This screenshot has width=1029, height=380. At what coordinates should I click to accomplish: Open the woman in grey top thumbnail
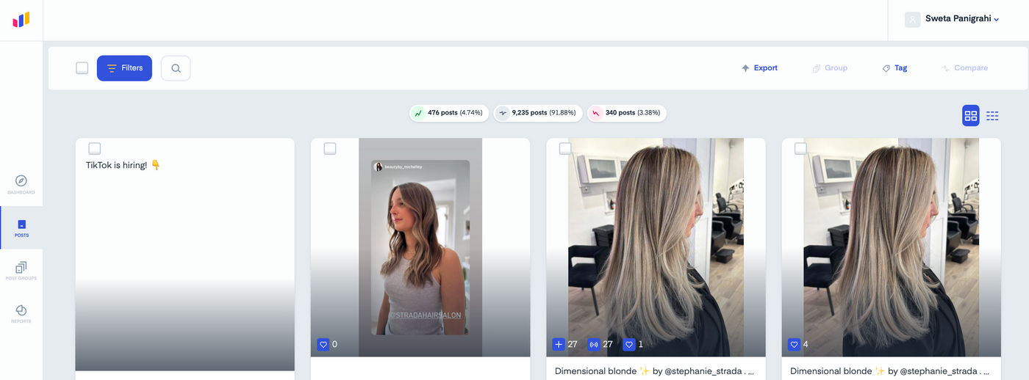tap(420, 247)
